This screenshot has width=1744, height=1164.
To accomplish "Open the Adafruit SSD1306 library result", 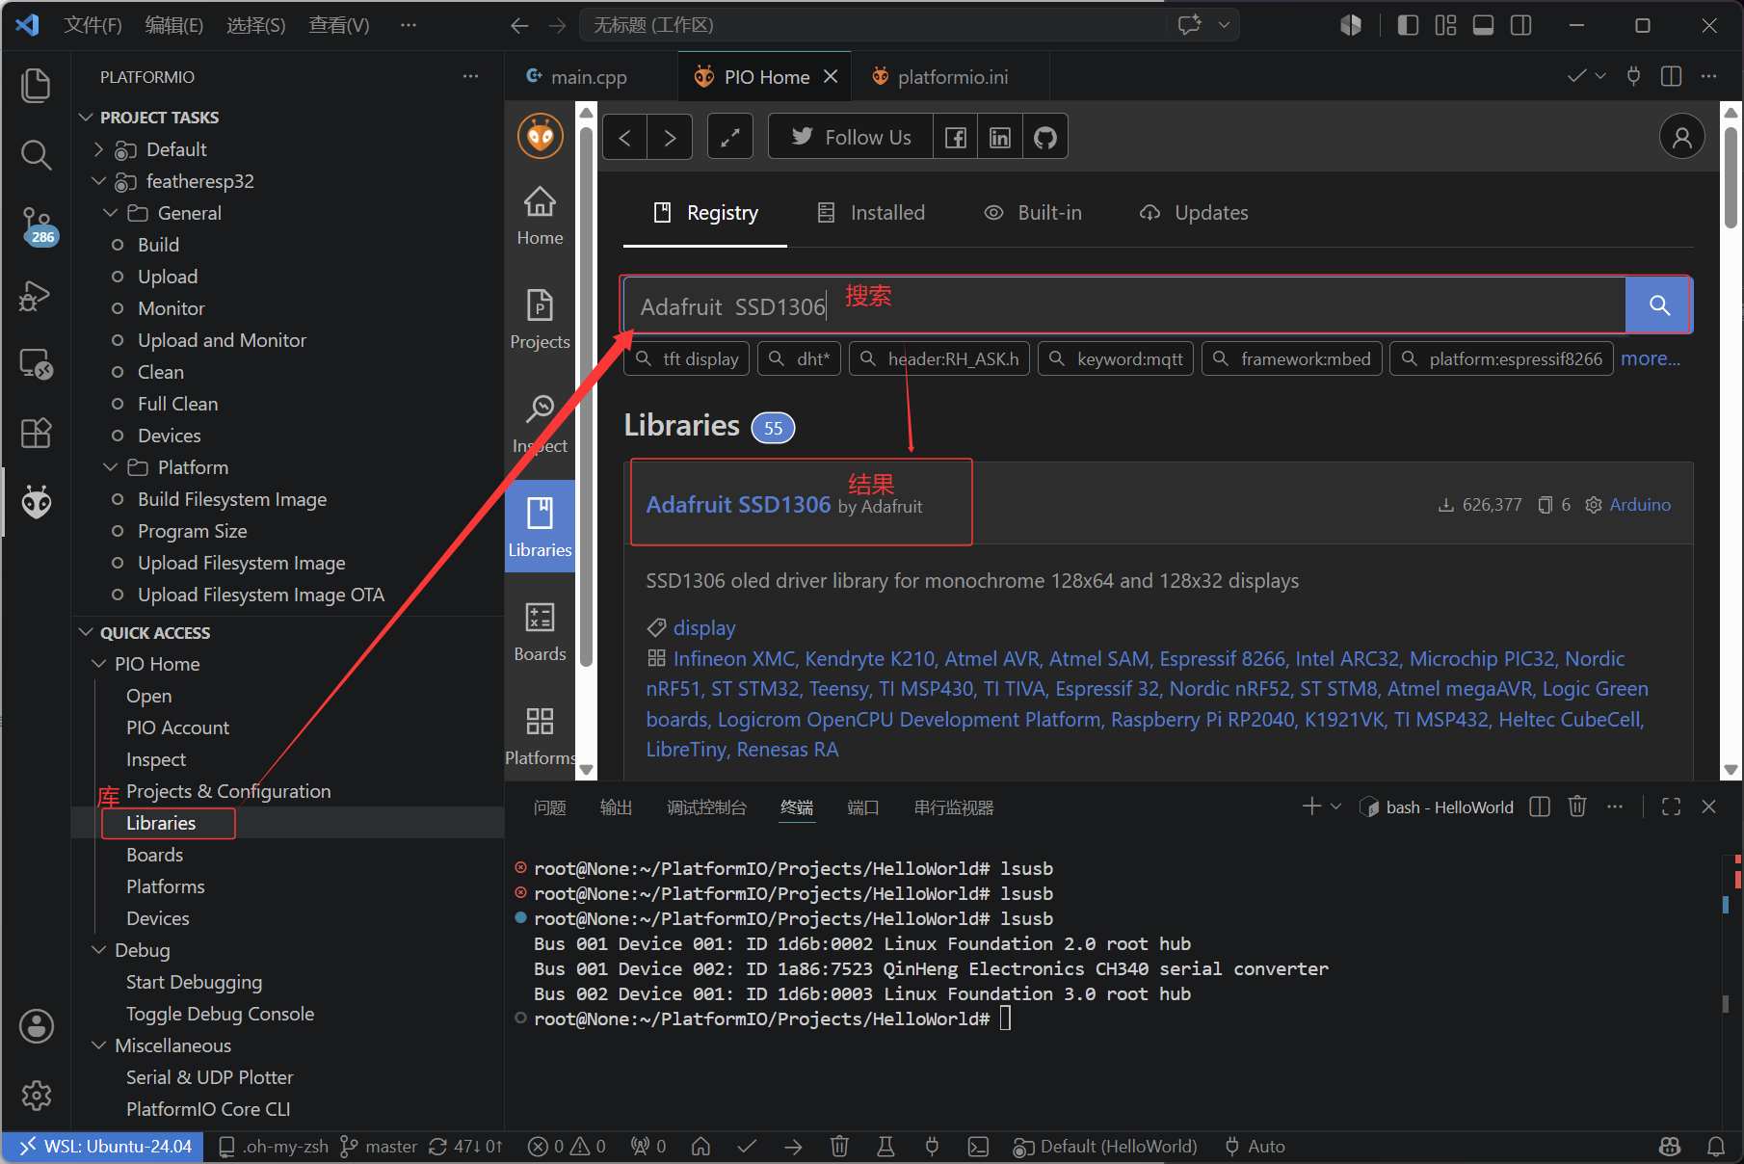I will tap(738, 504).
